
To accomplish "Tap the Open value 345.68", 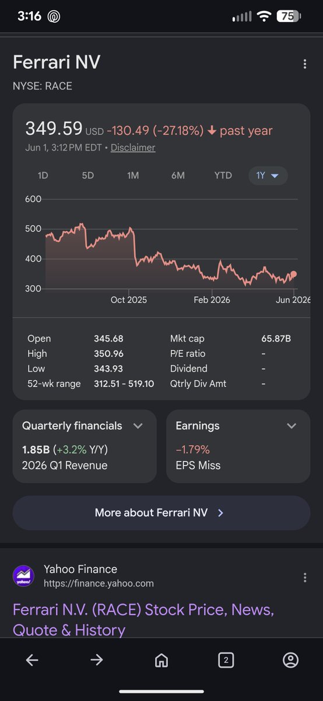I will tap(108, 338).
